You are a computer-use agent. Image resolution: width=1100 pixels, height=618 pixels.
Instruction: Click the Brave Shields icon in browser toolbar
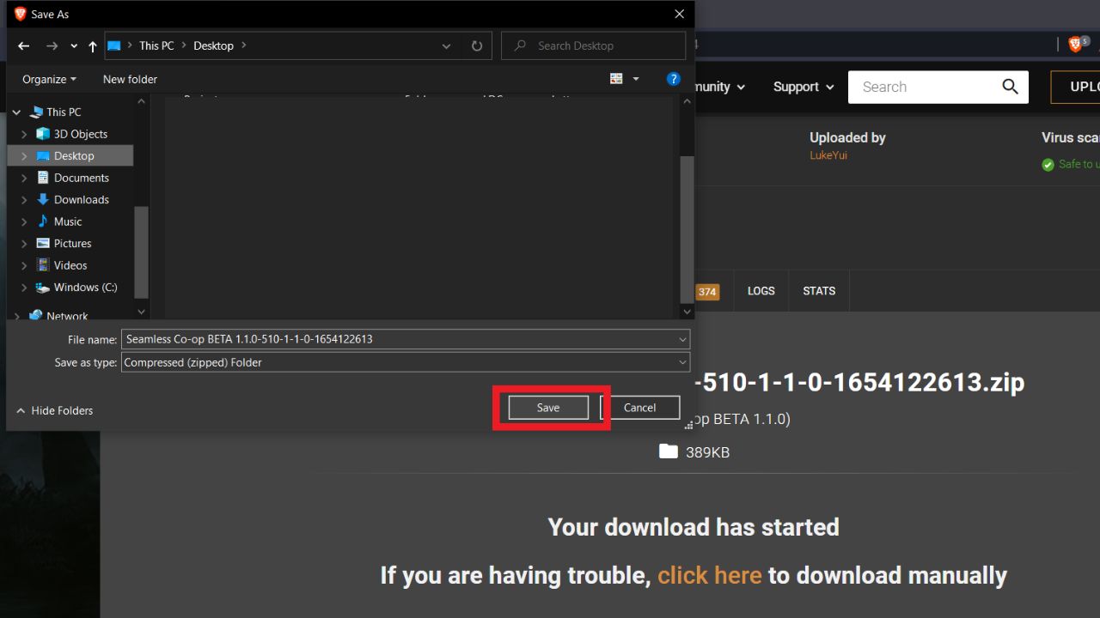tap(1075, 45)
